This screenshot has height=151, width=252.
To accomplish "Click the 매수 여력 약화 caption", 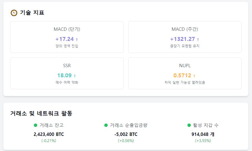I will [67, 82].
